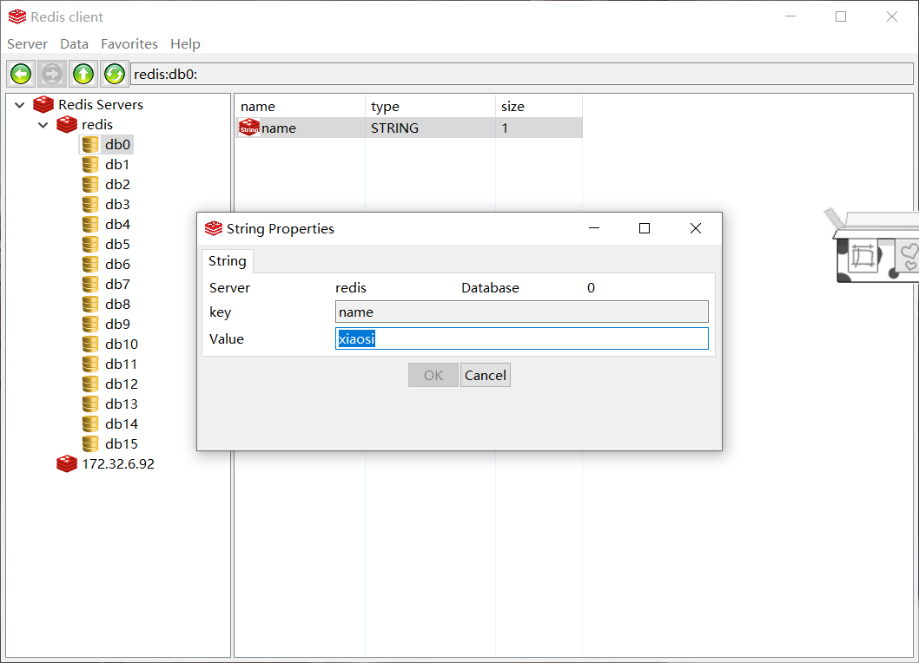Click the green back arrow toolbar icon
The height and width of the screenshot is (663, 919).
click(21, 74)
